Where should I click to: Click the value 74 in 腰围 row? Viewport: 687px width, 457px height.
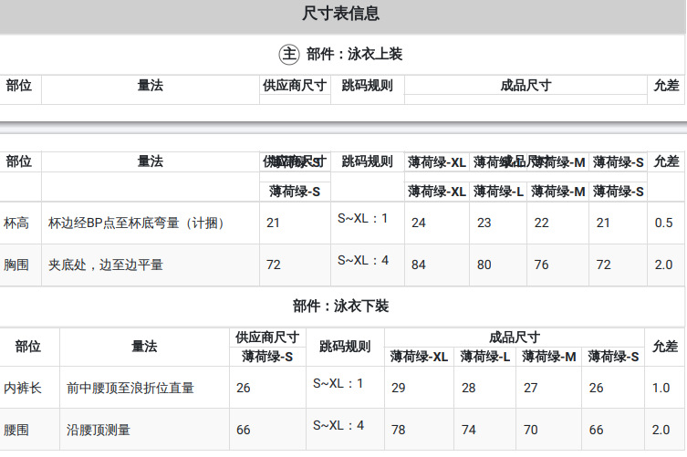point(468,431)
